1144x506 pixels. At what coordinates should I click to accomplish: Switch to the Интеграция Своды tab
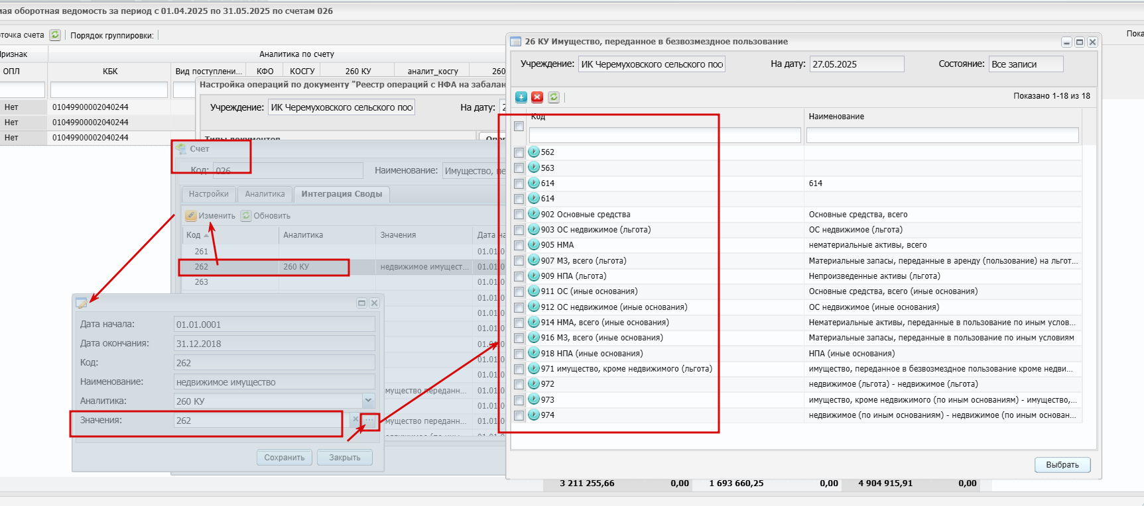click(x=342, y=194)
